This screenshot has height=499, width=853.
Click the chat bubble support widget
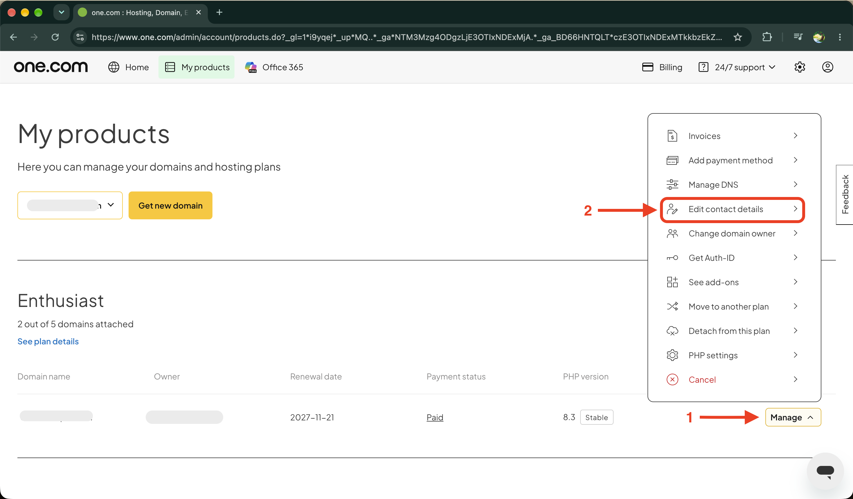825,471
